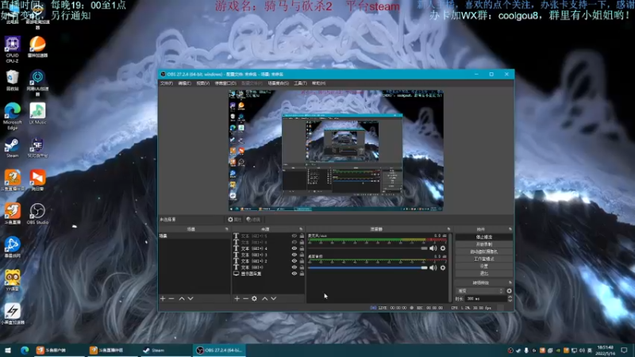635x357 pixels.
Task: Pop out the Audio Mixer dock panel
Action: 448,229
